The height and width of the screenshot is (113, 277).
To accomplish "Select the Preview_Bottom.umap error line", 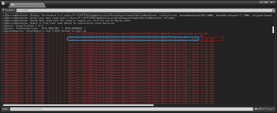I will [108, 34].
